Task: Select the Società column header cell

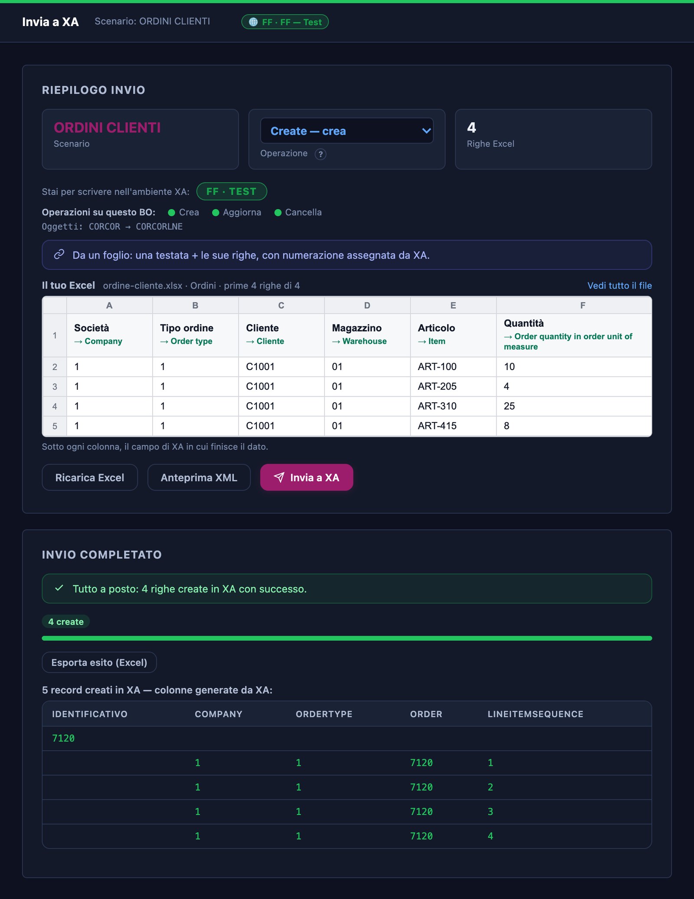Action: pos(109,335)
